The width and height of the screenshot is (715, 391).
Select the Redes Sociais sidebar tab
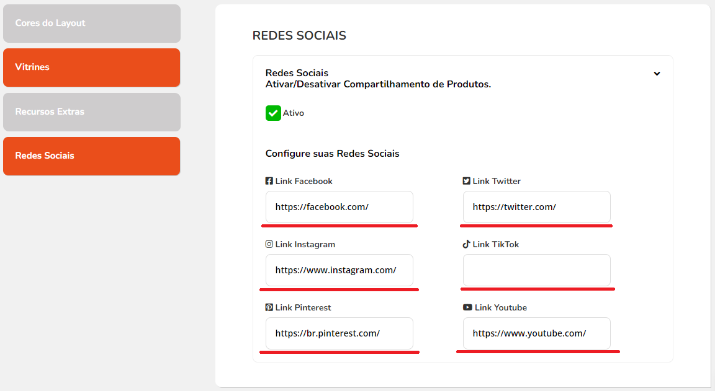coord(92,156)
